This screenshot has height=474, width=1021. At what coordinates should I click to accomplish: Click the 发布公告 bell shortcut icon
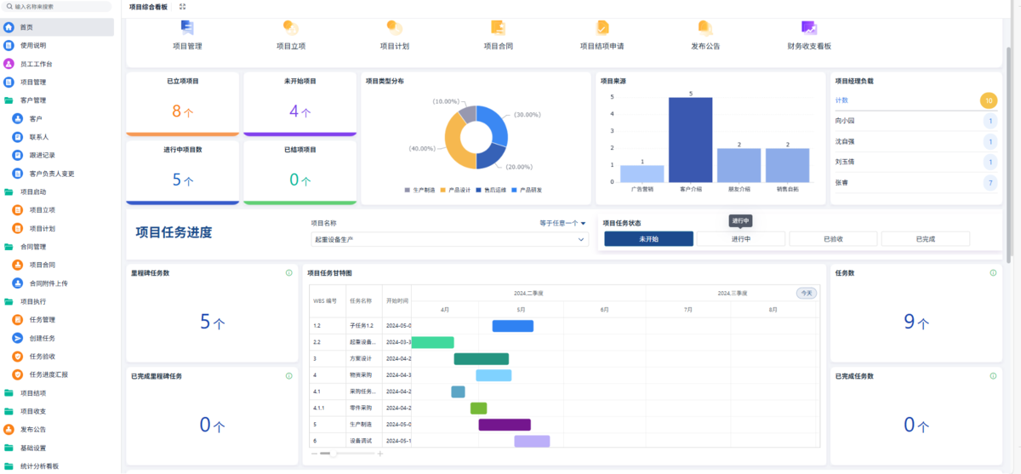[x=704, y=28]
